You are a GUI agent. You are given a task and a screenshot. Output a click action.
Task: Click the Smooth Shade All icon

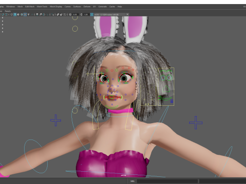pyautogui.click(x=15, y=14)
